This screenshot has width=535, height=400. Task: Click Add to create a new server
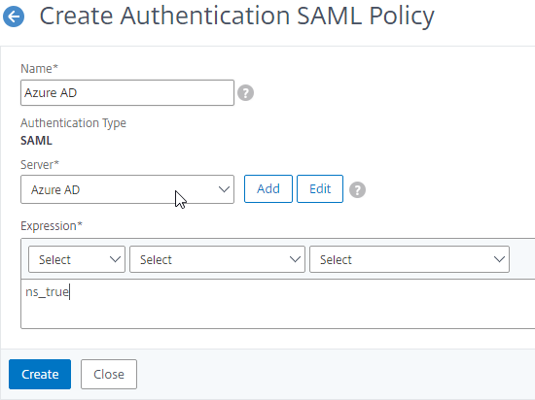tap(268, 189)
